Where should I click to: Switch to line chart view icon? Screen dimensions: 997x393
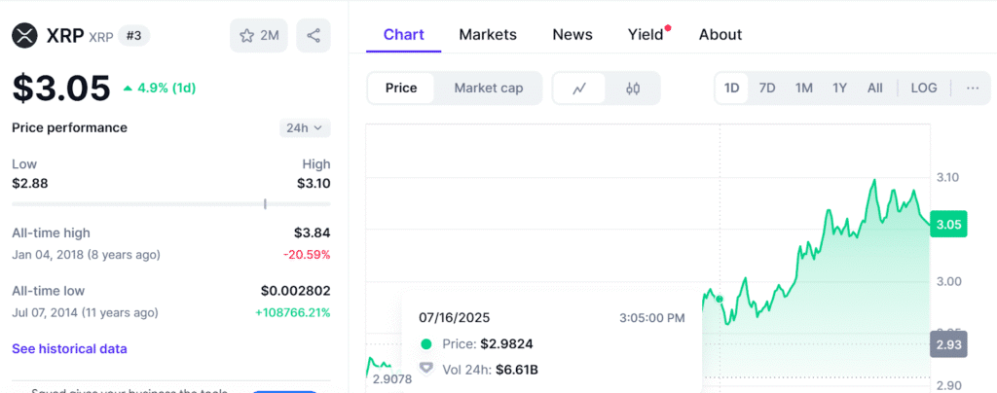pos(579,89)
